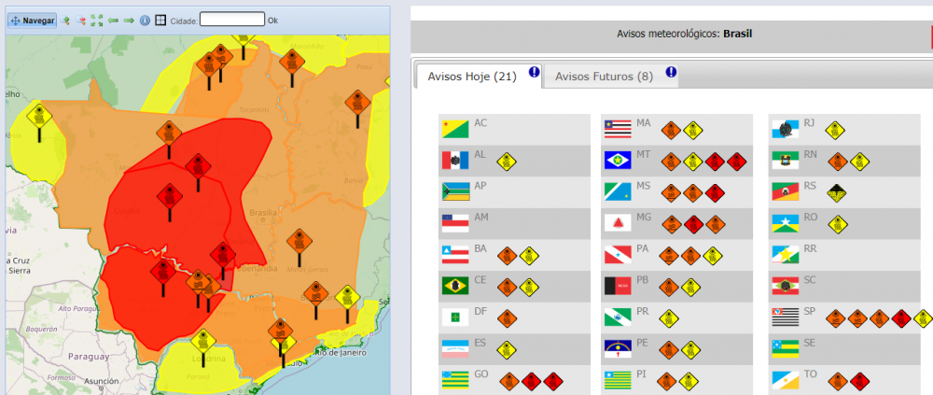Screen dimensions: 933x395
Task: Open PR yellow warning icon
Action: tap(669, 318)
